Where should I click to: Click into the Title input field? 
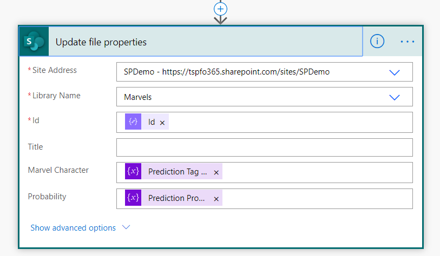(x=264, y=147)
